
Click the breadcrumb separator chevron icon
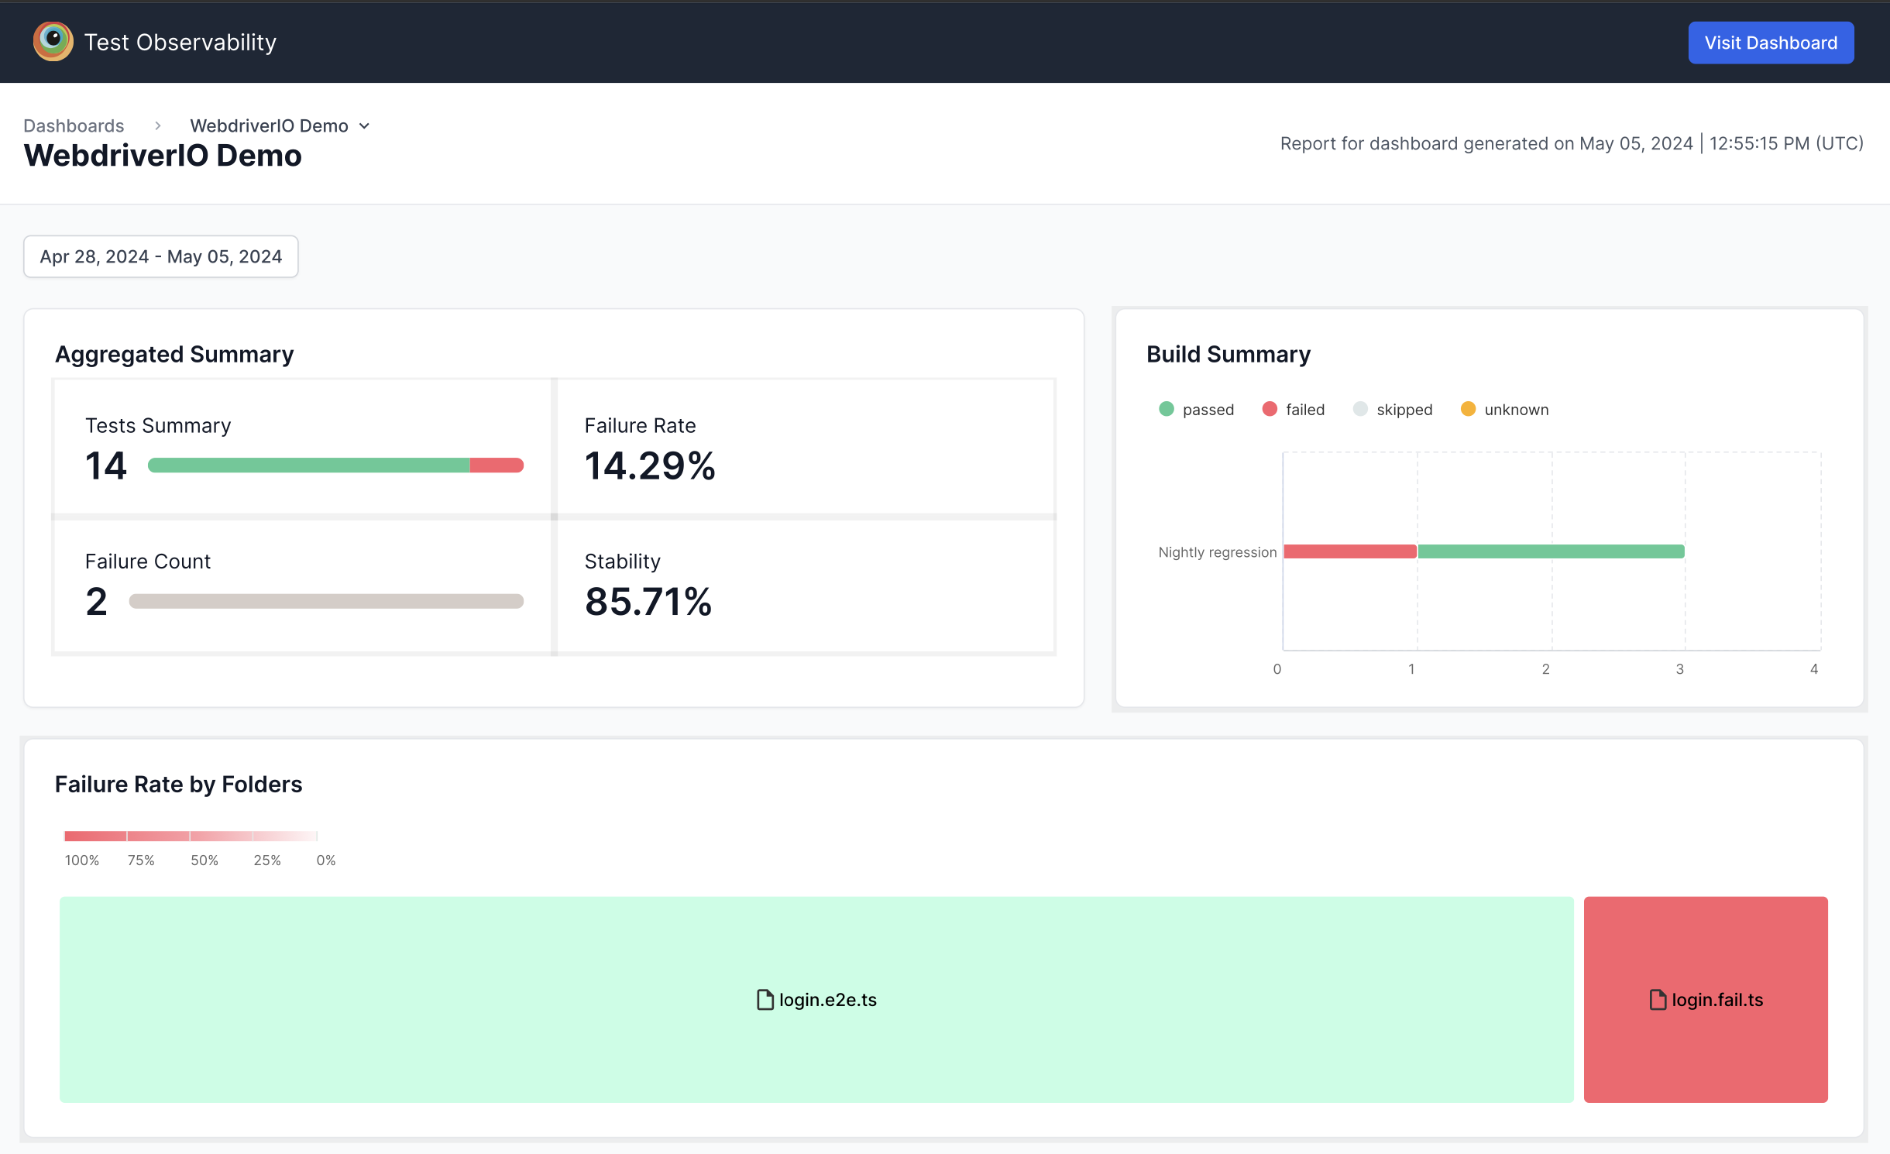pos(157,125)
